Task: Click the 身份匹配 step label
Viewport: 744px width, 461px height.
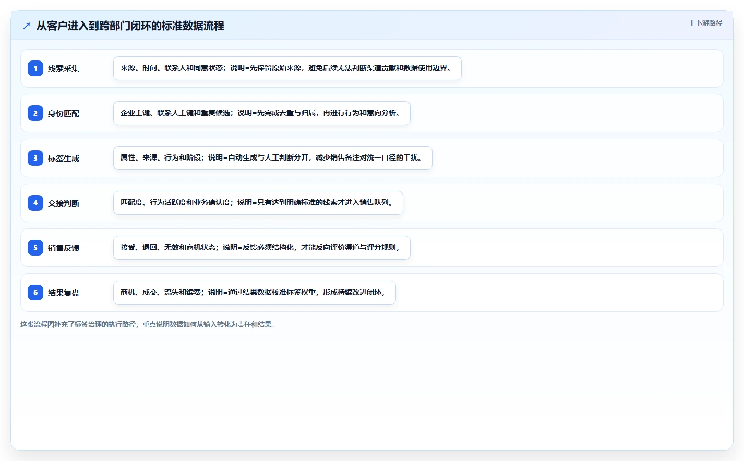Action: (x=64, y=113)
